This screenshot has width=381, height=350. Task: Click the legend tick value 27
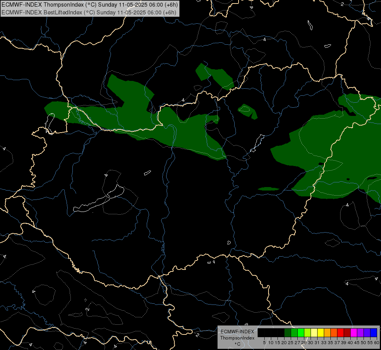pos(297,343)
